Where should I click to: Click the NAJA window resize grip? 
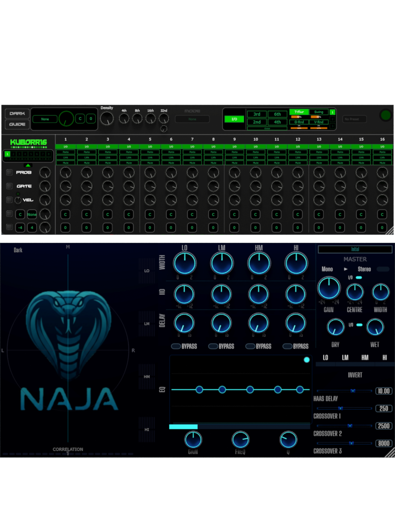point(390,453)
